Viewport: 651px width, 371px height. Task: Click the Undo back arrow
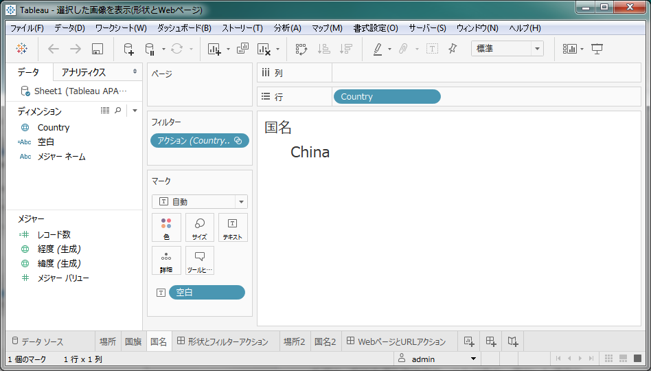53,49
